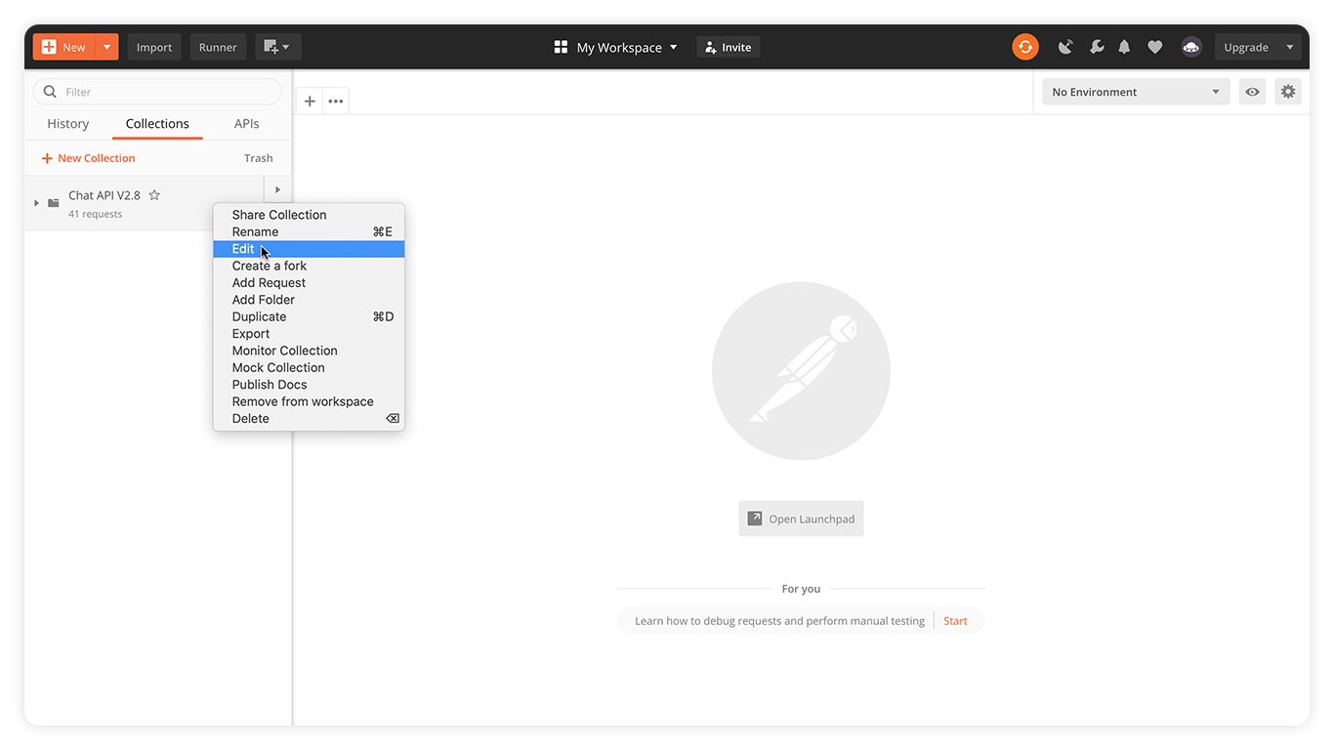Screen dimensions: 1334x750
Task: Choose Share Collection from context menu
Action: point(309,215)
